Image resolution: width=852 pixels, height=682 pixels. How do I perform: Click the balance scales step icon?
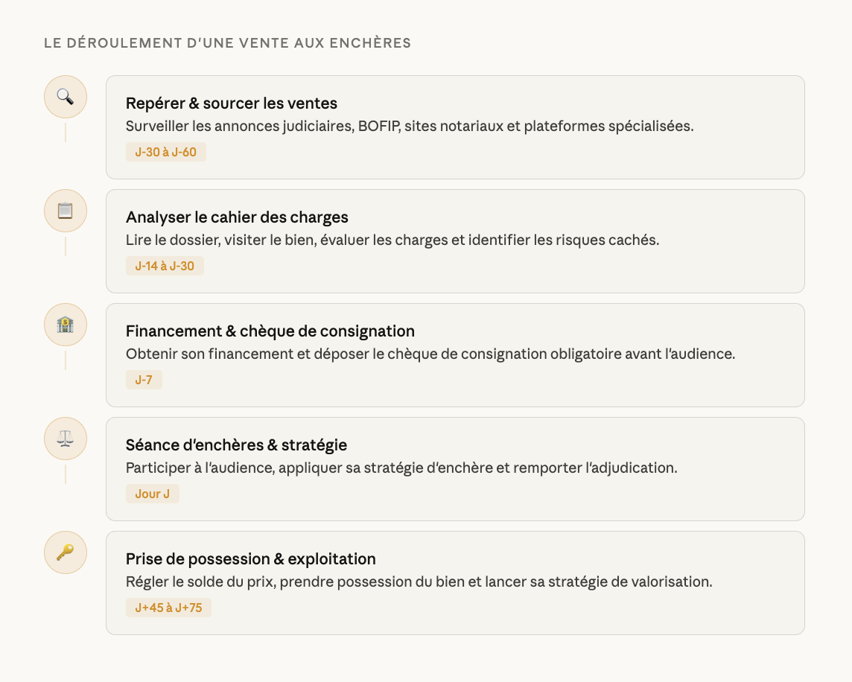pyautogui.click(x=66, y=439)
